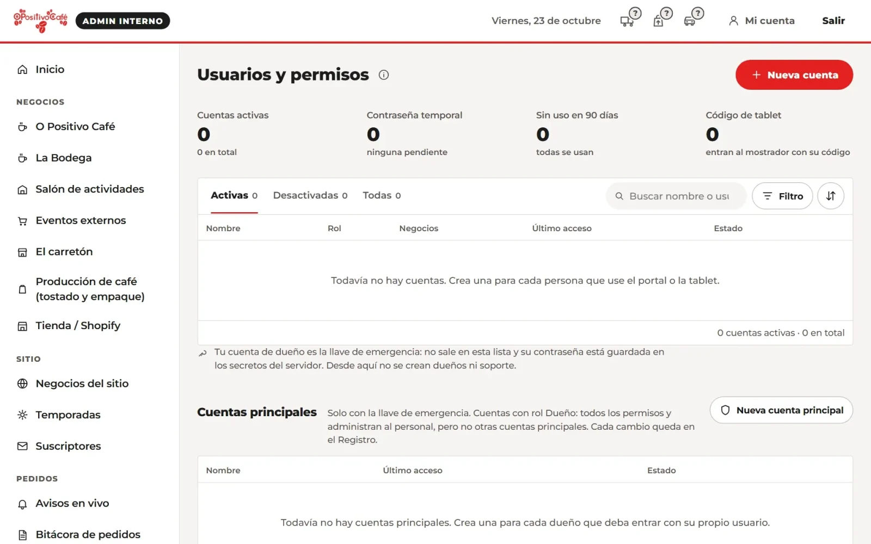Open Bitácora de pedidos in sidebar

[x=89, y=535]
